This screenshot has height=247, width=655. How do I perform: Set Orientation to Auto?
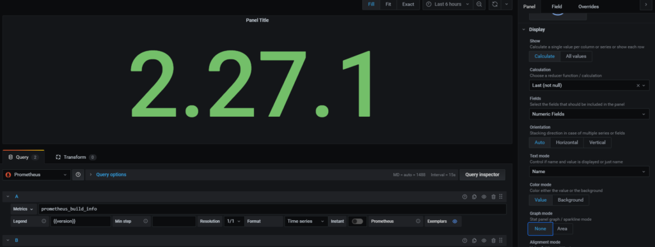540,142
